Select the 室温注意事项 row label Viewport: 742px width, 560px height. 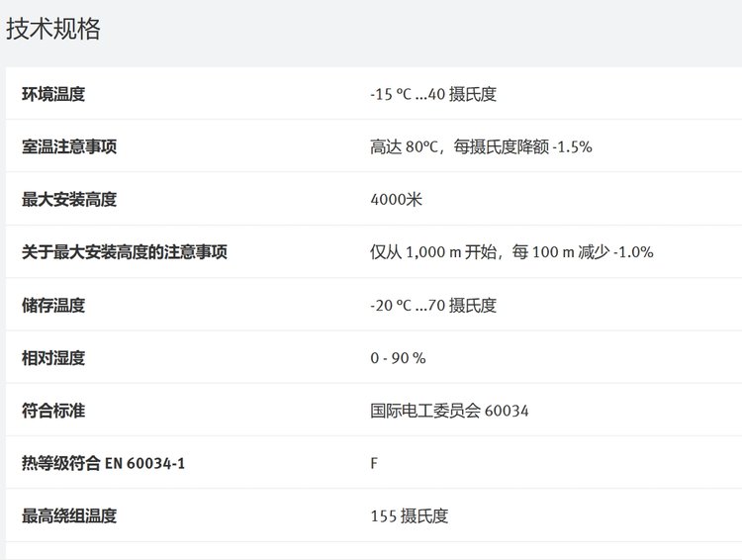tap(69, 147)
